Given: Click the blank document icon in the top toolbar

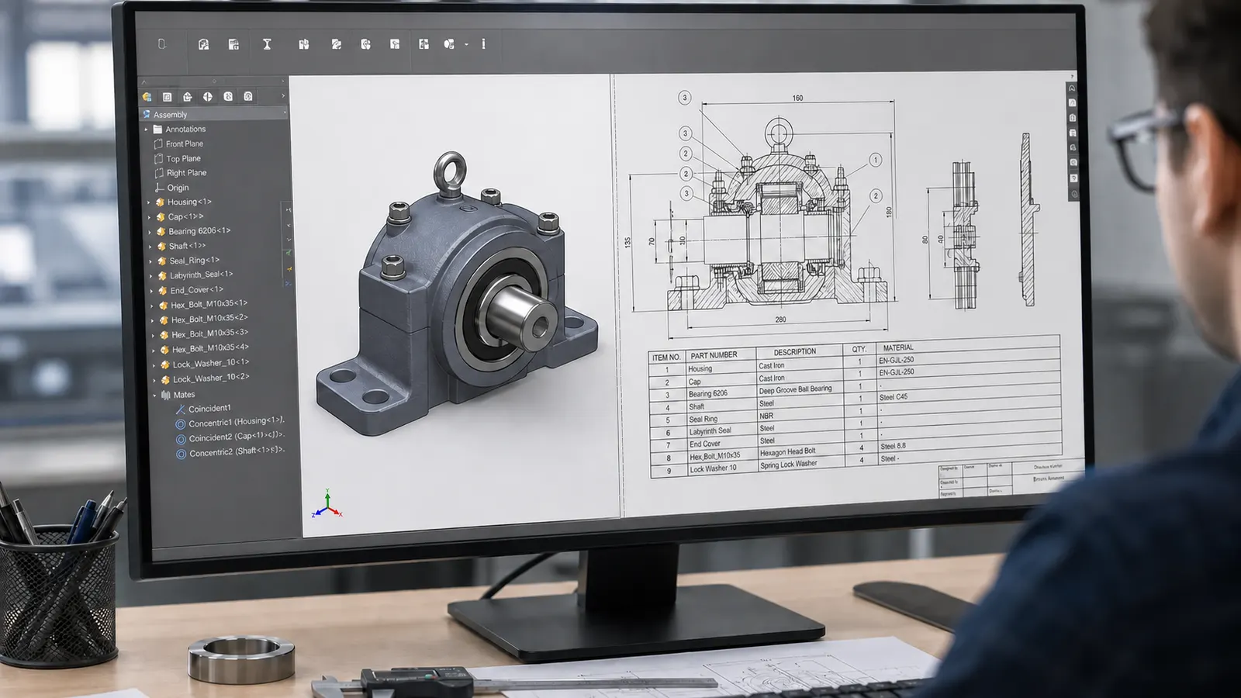Looking at the screenshot, I should (162, 44).
